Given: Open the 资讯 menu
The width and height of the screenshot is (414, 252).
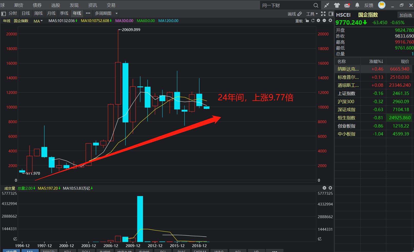Looking at the screenshot, I should point(93,5).
